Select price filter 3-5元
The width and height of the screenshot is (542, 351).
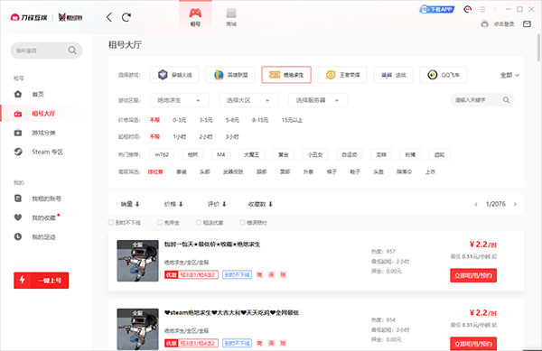coord(206,120)
